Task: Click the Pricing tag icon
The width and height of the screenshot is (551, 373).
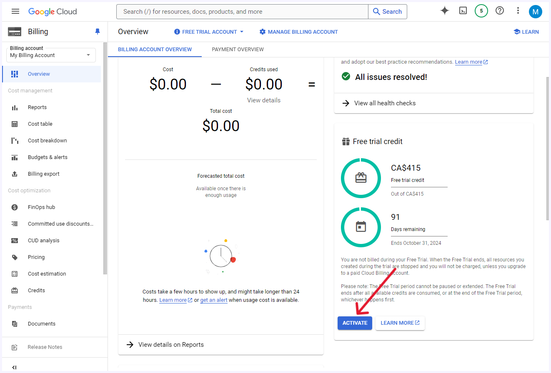Action: pyautogui.click(x=15, y=257)
